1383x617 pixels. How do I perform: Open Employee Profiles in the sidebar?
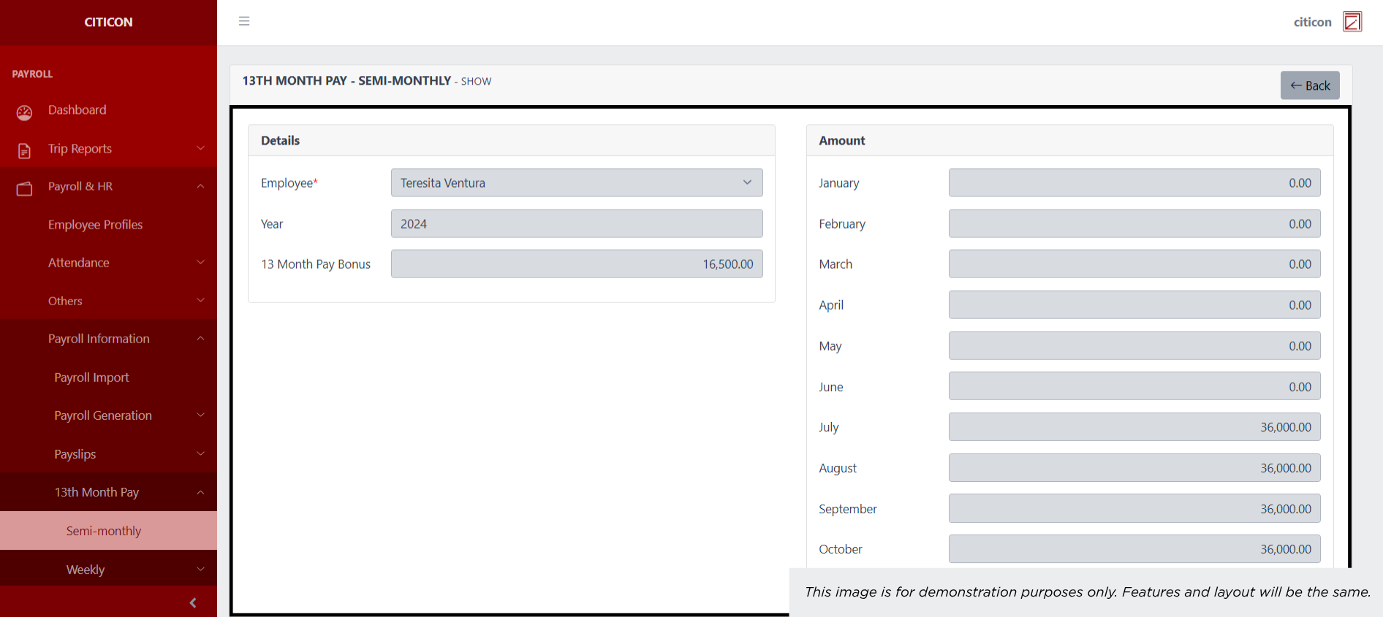coord(95,225)
